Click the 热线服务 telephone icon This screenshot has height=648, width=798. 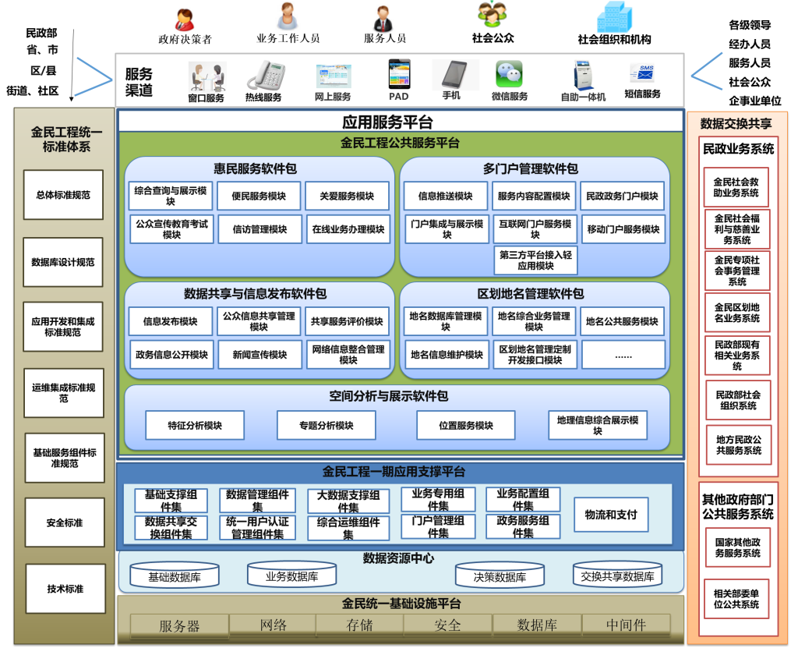[263, 76]
